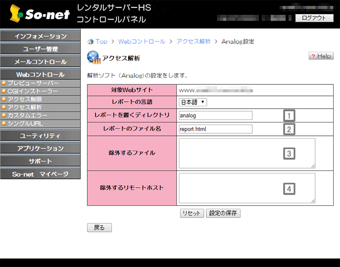Expand the Webコントロール sidebar menu
340x267 pixels.
coord(40,74)
